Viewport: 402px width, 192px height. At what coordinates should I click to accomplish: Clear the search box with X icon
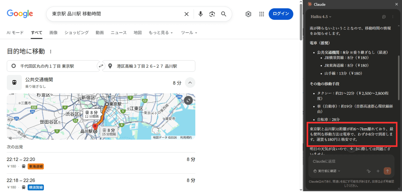[186, 14]
